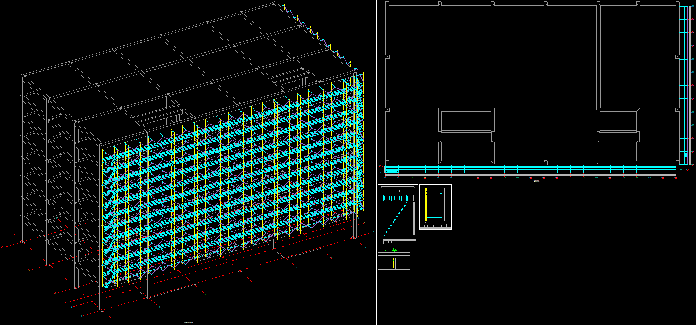Screen dimensions: 696x325
Task: Select the purple scaffold plank detail drawing
Action: tap(398, 188)
